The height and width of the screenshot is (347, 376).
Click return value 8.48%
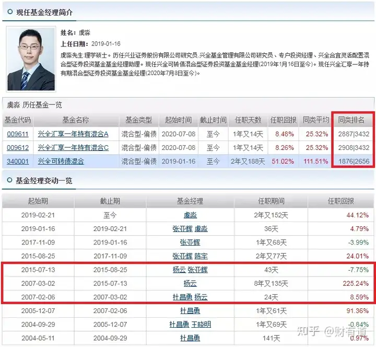(285, 134)
